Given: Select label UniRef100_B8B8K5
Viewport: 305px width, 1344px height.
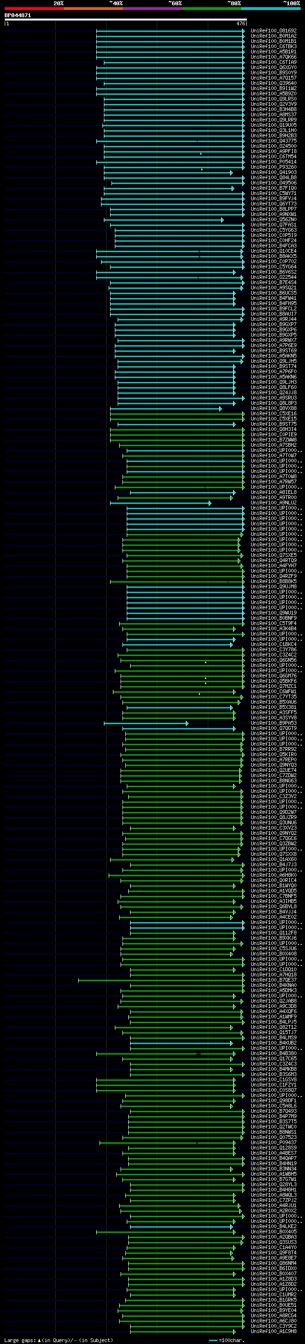Looking at the screenshot, I should (x=274, y=581).
